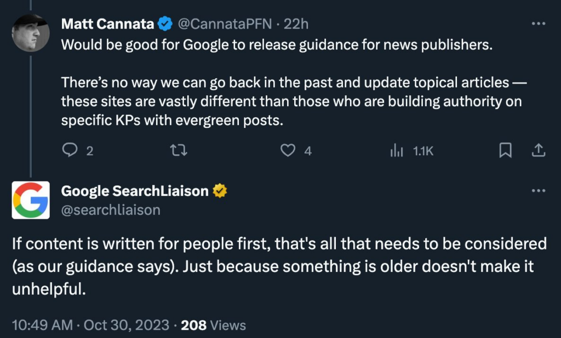Open Matt Cannata's profile picture
The height and width of the screenshot is (338, 561).
point(31,33)
